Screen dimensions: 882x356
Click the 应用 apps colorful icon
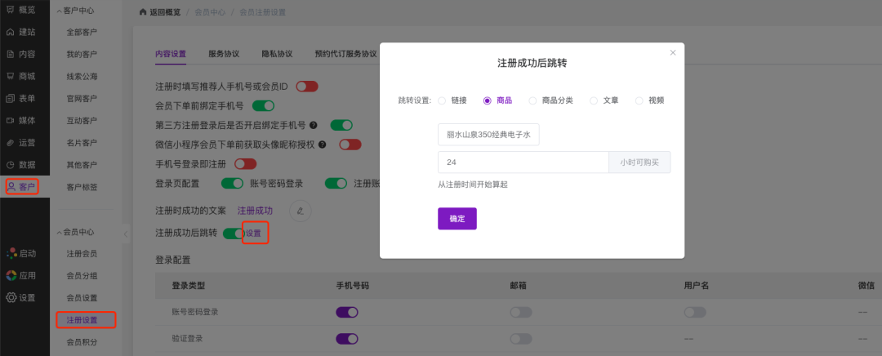pyautogui.click(x=11, y=275)
